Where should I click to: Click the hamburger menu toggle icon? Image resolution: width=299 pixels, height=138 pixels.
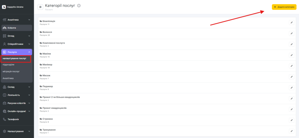pos(40,7)
